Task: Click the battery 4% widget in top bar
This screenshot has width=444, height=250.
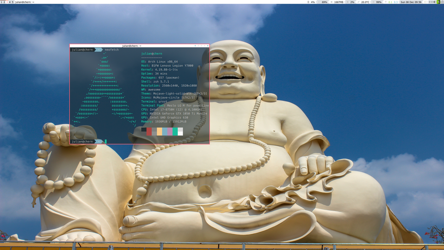Action: 311,2
